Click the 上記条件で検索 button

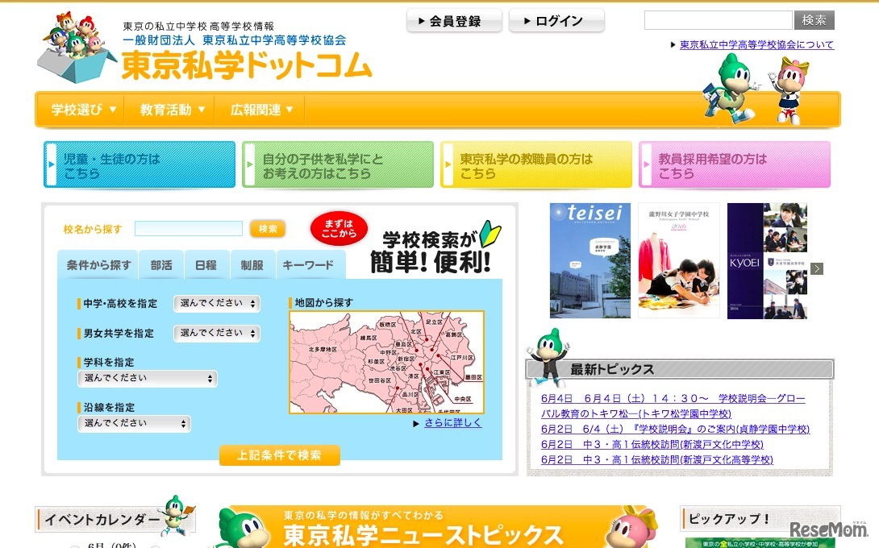(x=280, y=455)
